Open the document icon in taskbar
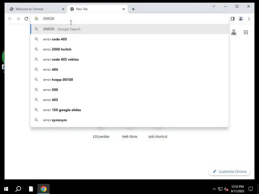 [31, 189]
